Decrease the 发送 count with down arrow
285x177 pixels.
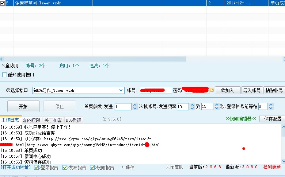click(x=135, y=108)
